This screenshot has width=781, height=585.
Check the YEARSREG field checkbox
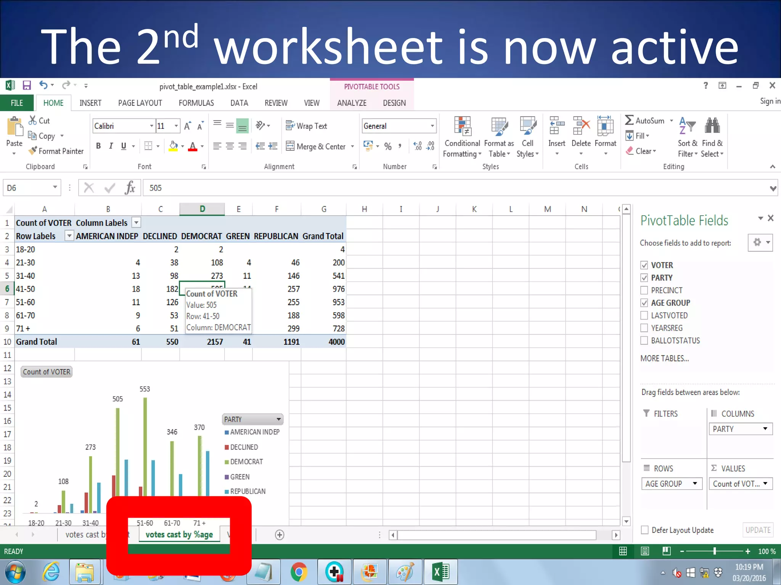[644, 328]
